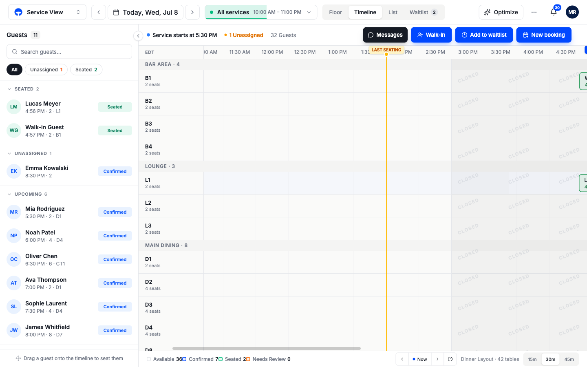Click the MR user avatar
Screen dimensions: 587x367
[572, 12]
